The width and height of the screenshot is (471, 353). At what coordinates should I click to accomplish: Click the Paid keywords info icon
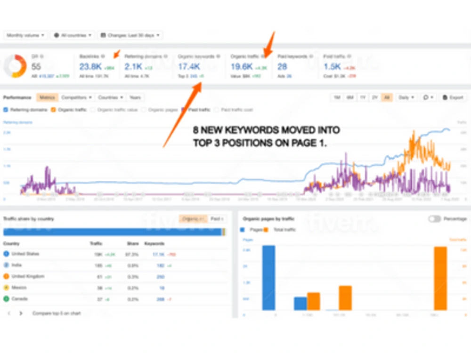point(311,56)
